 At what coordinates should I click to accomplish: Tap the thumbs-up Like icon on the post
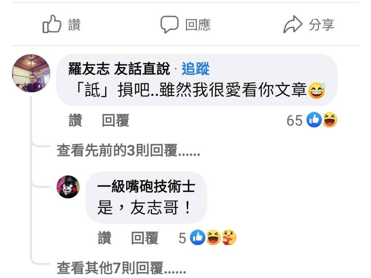[x=52, y=24]
